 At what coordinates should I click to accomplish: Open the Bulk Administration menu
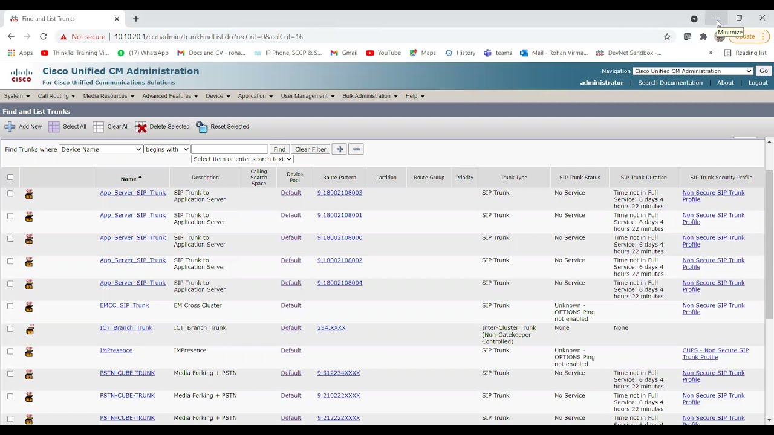369,96
